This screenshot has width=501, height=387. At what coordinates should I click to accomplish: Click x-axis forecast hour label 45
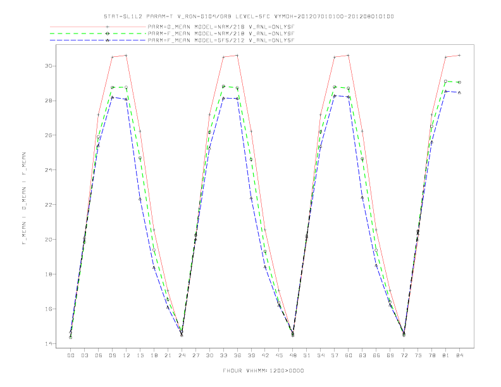[279, 355]
